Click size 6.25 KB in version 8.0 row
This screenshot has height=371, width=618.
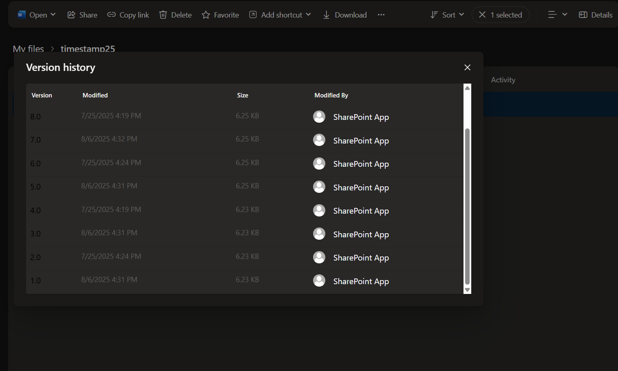[247, 116]
